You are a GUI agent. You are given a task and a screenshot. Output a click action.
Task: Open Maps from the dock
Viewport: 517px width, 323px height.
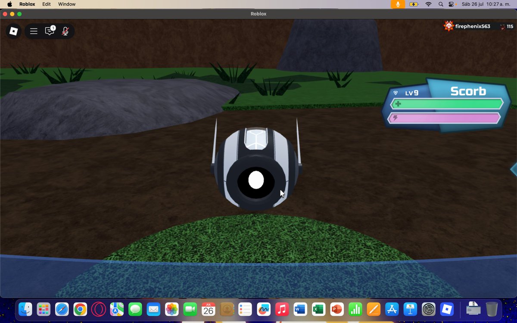(x=117, y=309)
